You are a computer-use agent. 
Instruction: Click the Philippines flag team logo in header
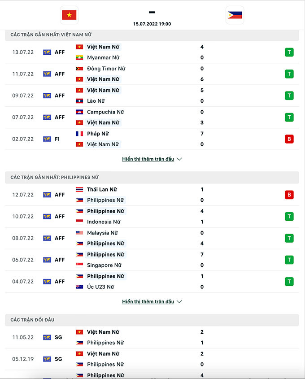point(235,15)
